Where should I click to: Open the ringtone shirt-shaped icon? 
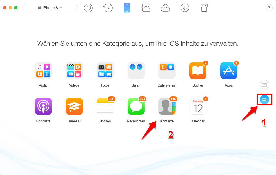(x=204, y=8)
